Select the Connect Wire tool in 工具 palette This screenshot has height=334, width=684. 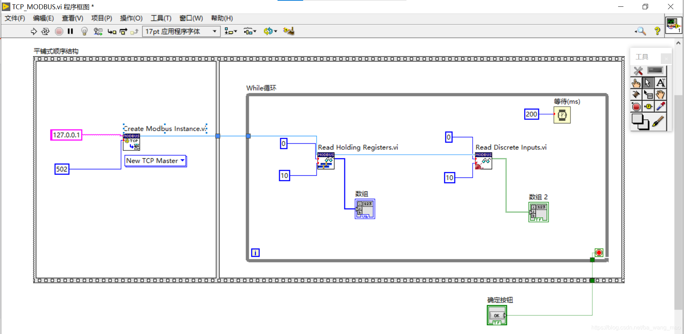coord(636,95)
